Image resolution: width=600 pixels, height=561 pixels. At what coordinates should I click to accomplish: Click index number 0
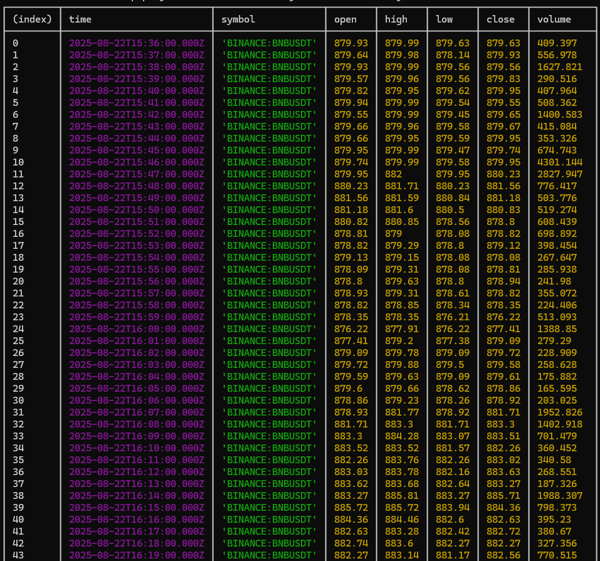coord(15,43)
